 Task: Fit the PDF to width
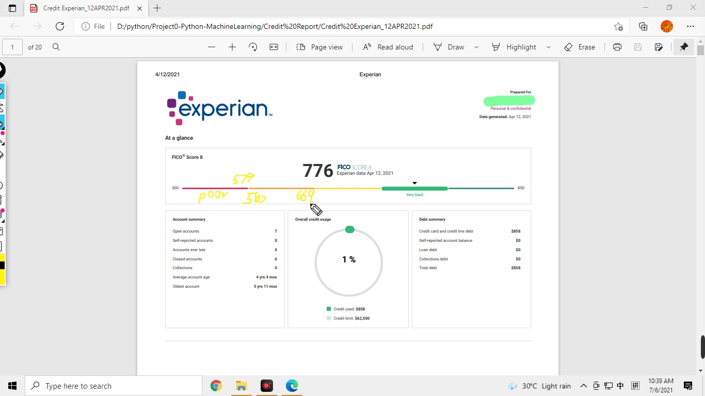pos(274,47)
